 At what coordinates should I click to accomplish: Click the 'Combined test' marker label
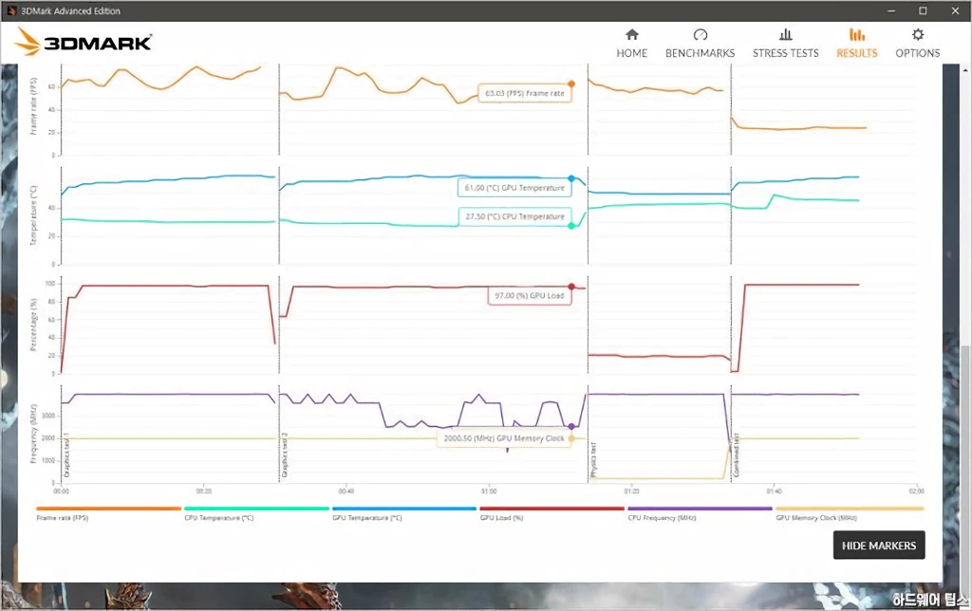[x=737, y=455]
